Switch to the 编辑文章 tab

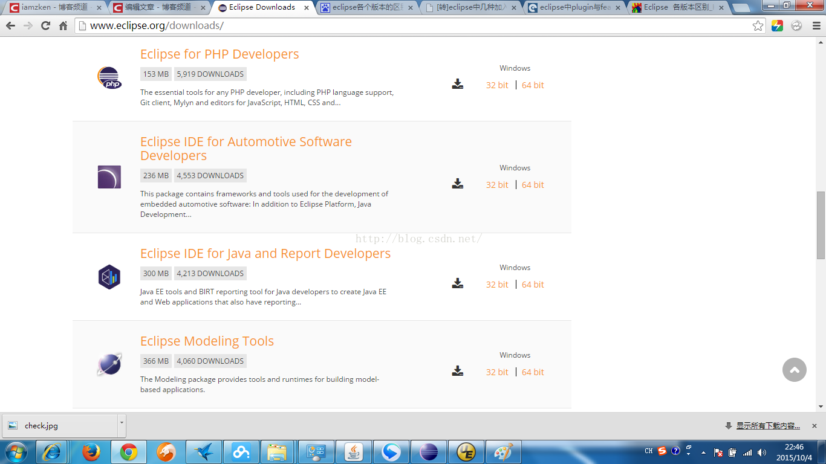(158, 8)
